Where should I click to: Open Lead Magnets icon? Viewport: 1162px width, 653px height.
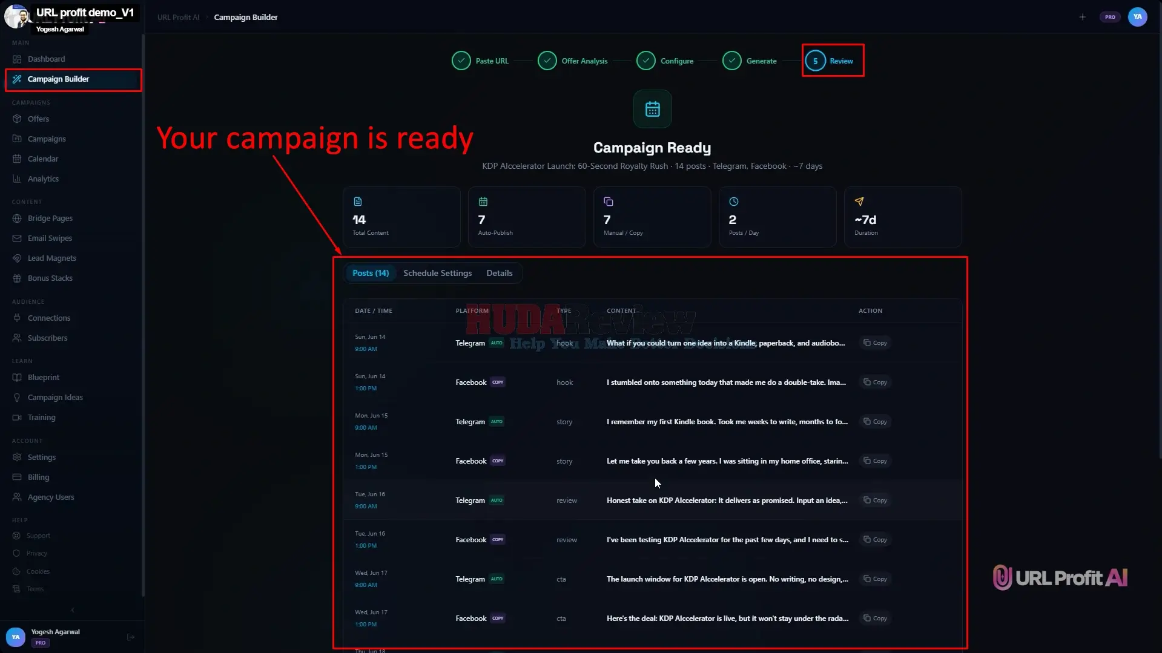(17, 258)
